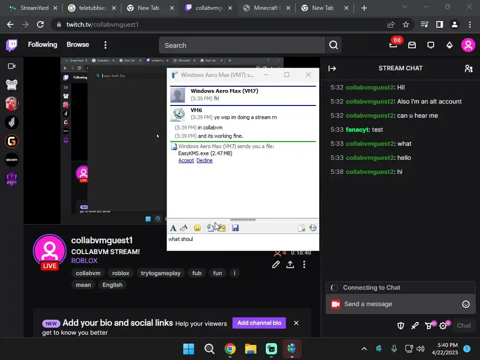
Task: Open the pink user avatar menu
Action: click(468, 45)
